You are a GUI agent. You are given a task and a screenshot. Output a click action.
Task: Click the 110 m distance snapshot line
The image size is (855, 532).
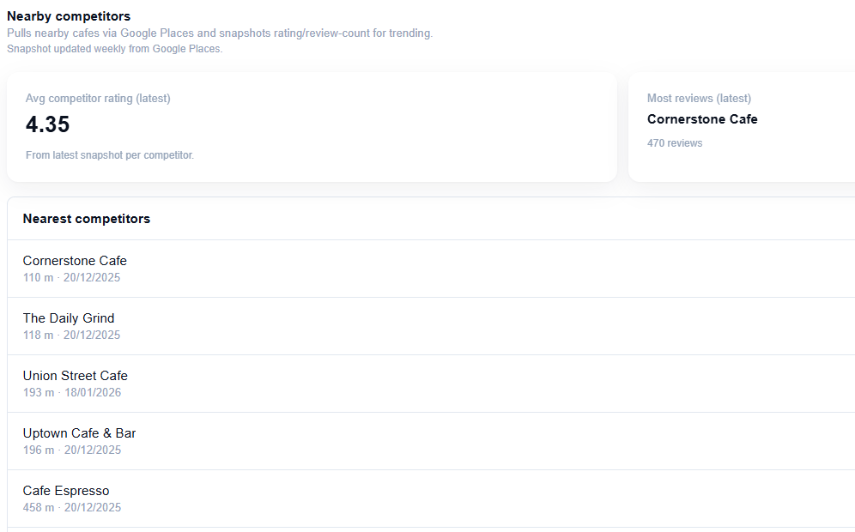[x=71, y=278]
